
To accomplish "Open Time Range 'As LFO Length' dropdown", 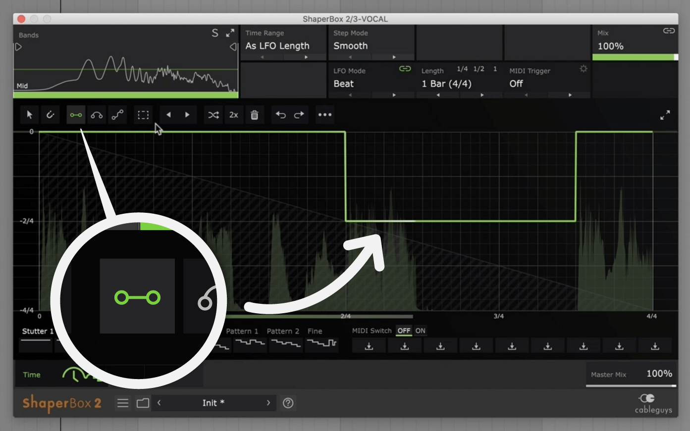I will point(277,46).
